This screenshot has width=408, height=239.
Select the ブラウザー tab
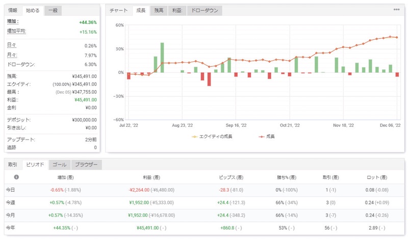(86, 165)
